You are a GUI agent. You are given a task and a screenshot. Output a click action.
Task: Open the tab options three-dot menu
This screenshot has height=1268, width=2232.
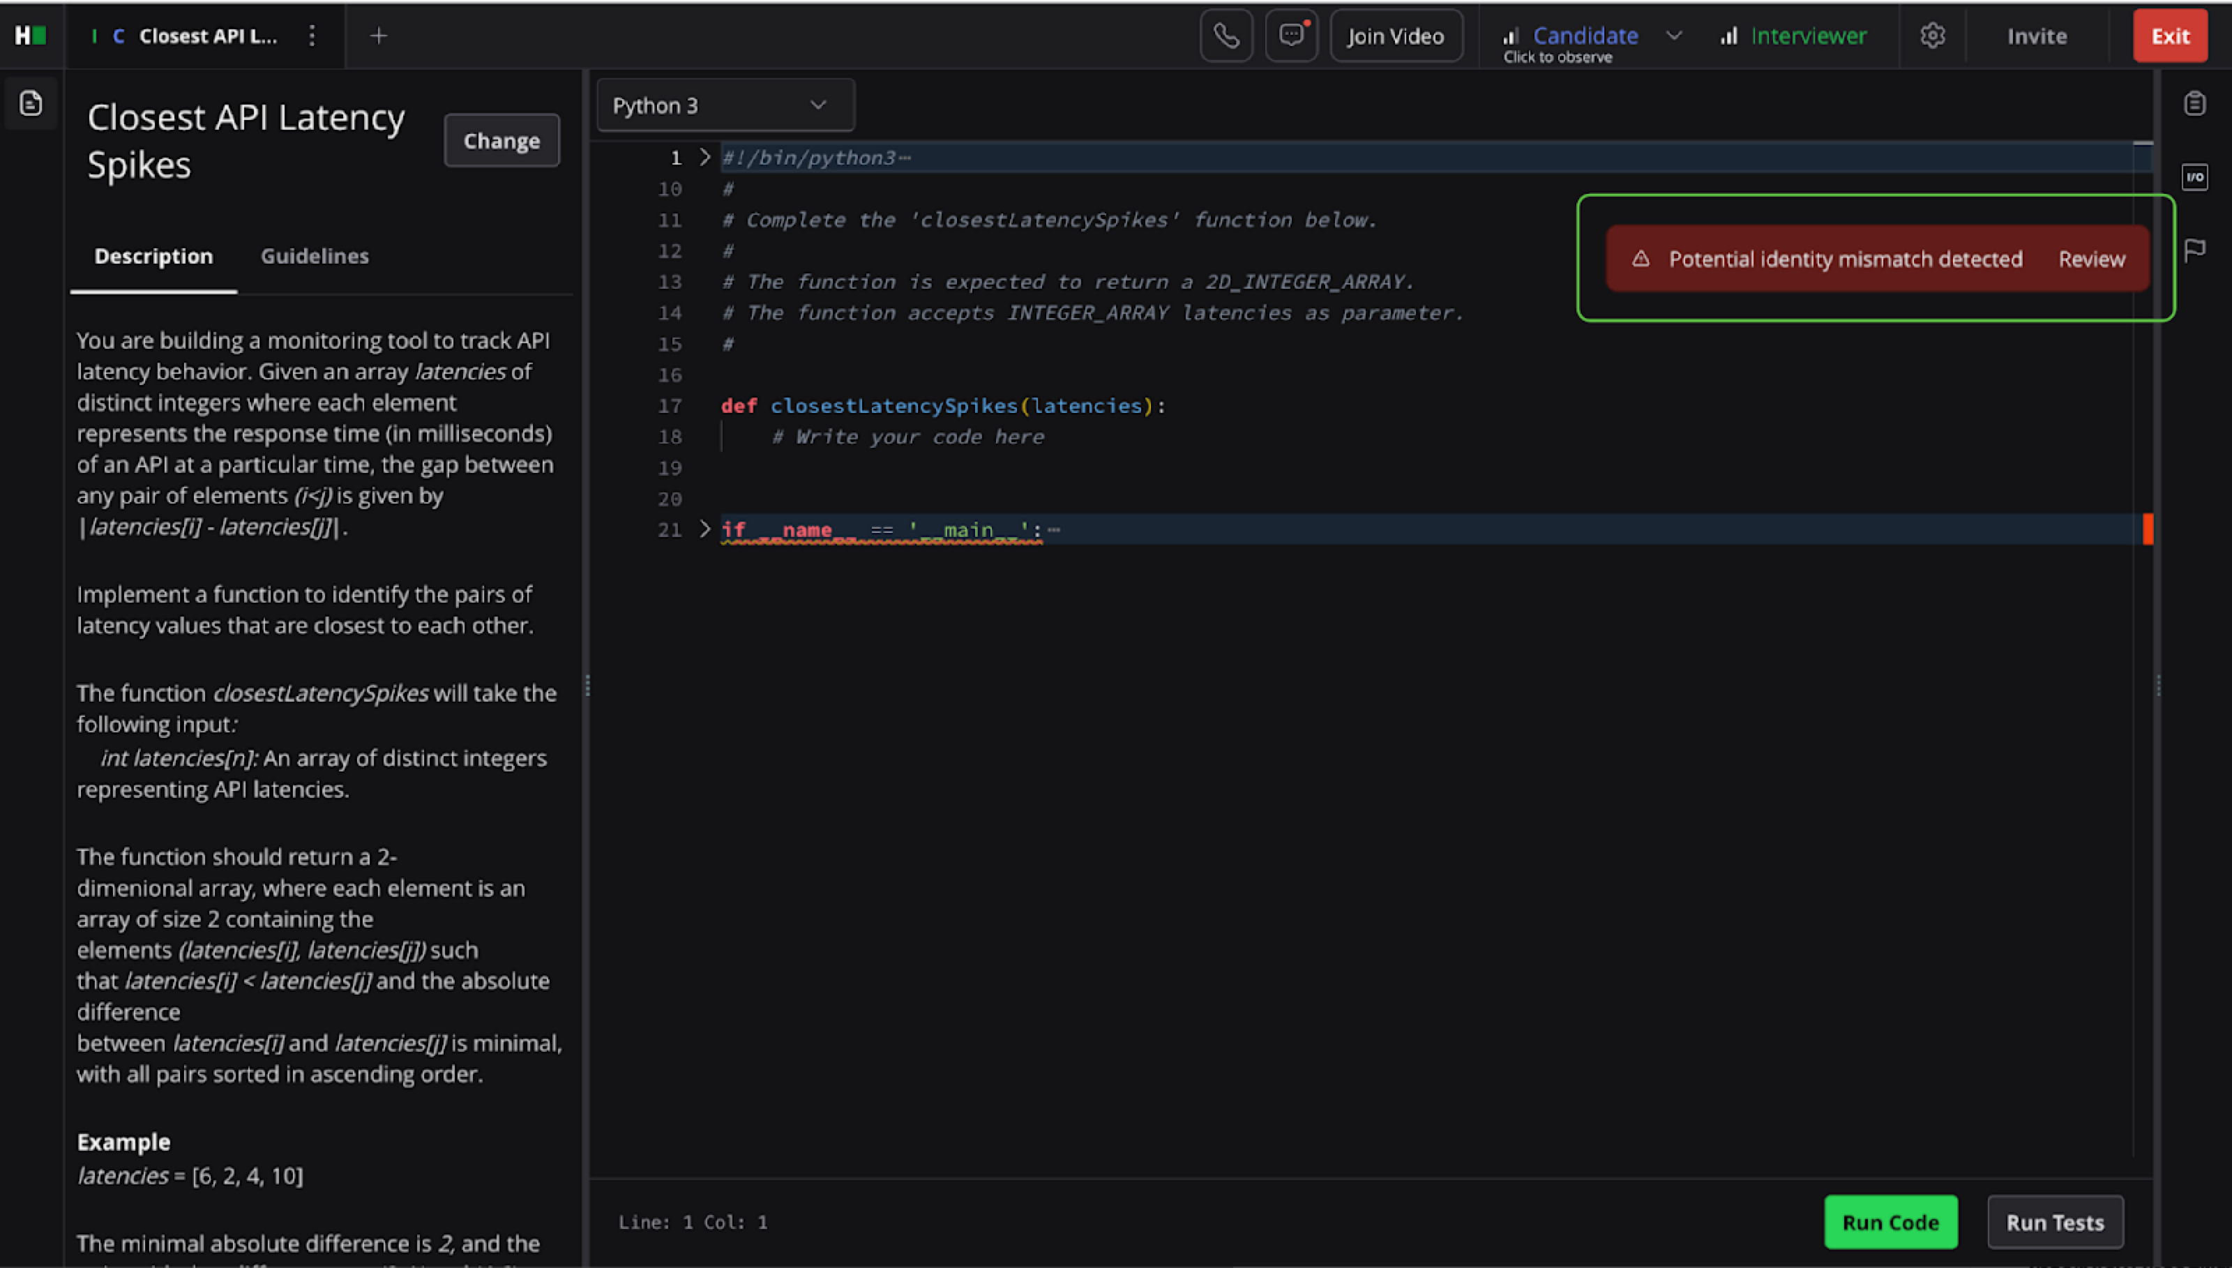tap(312, 36)
